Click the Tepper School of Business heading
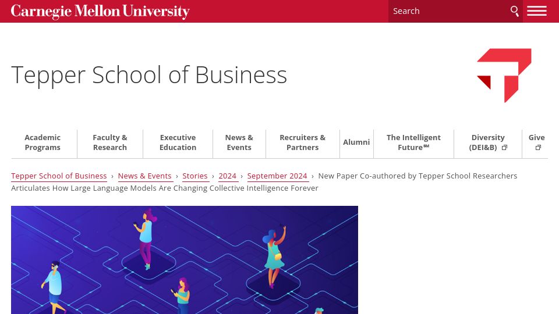Screen dimensions: 559x314 coord(149,75)
